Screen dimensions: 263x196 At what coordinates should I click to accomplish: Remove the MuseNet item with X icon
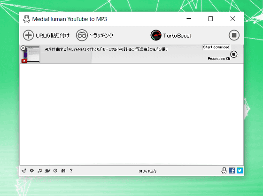pyautogui.click(x=23, y=48)
